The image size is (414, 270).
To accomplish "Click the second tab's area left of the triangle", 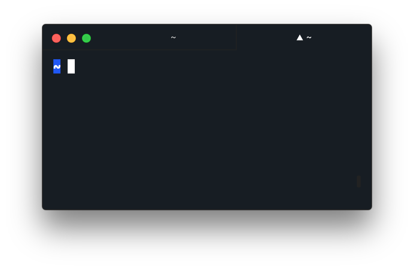I will (x=265, y=38).
